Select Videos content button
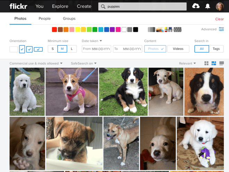 click(x=178, y=49)
